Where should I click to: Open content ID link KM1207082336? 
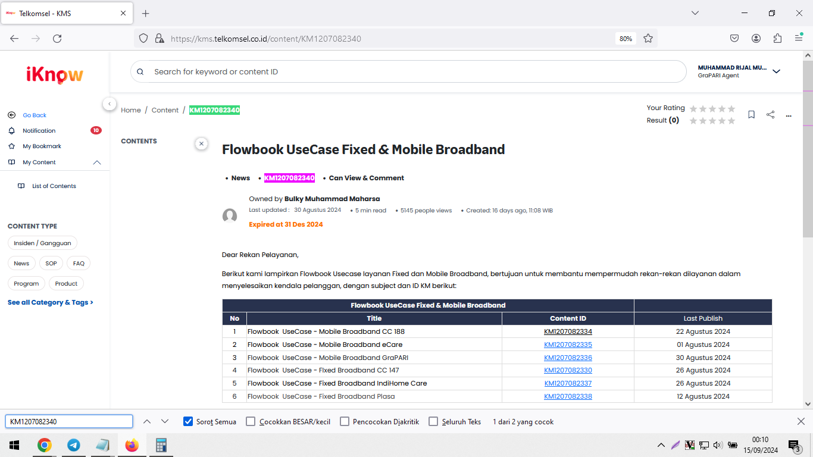tap(568, 358)
